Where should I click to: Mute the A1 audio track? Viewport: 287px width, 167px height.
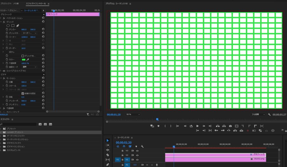pyautogui.click(x=147, y=165)
